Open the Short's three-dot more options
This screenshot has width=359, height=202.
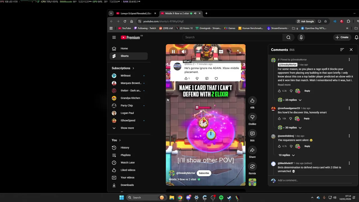coord(230,52)
